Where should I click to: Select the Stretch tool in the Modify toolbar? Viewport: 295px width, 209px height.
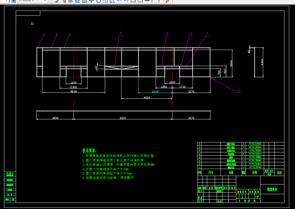coord(112,1)
